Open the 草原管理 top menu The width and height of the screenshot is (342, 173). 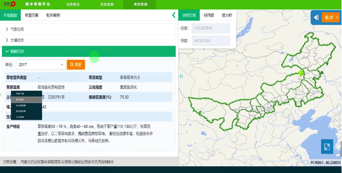[140, 4]
